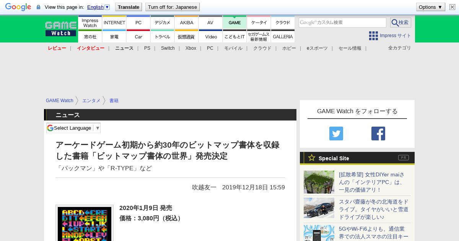
Task: Open the 家電 tab
Action: [x=114, y=36]
